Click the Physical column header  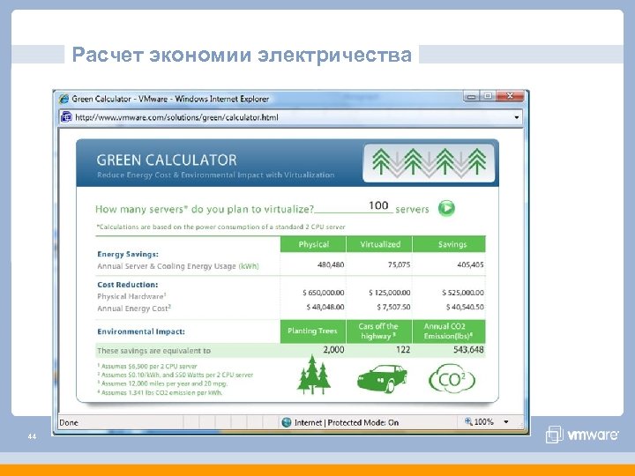coord(313,244)
